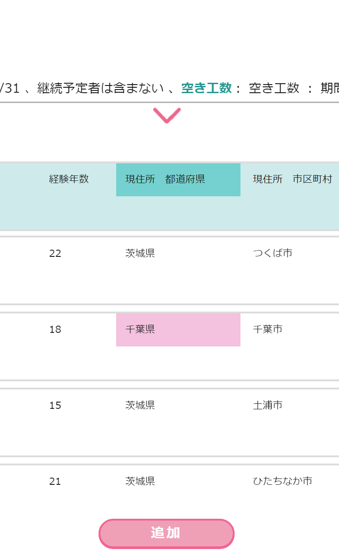Expand the filter summary with pink chevron

(167, 115)
